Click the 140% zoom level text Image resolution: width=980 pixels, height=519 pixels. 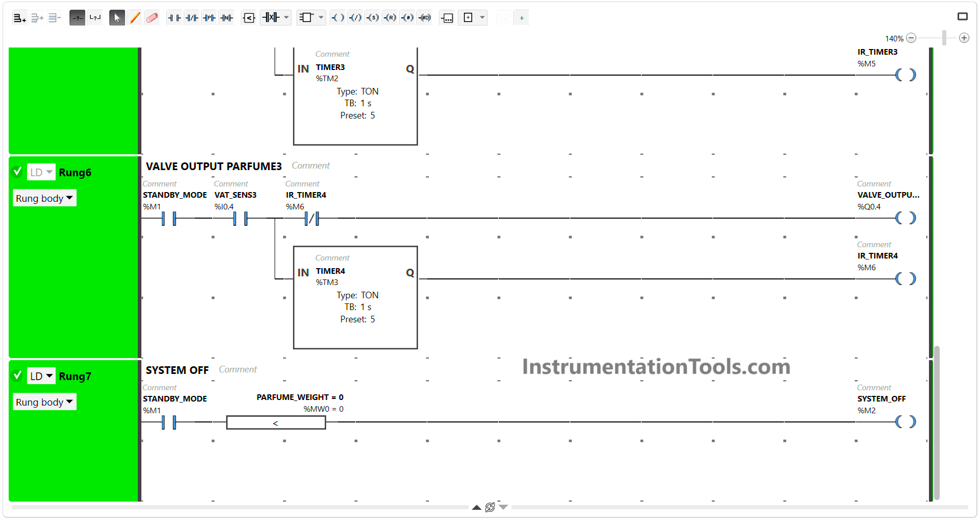tap(894, 38)
